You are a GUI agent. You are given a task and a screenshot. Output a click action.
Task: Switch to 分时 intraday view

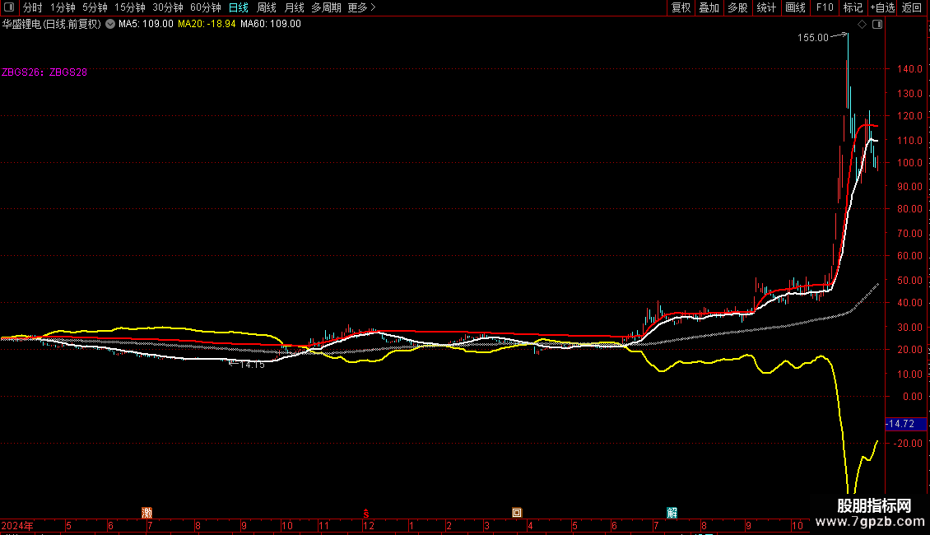[x=32, y=7]
